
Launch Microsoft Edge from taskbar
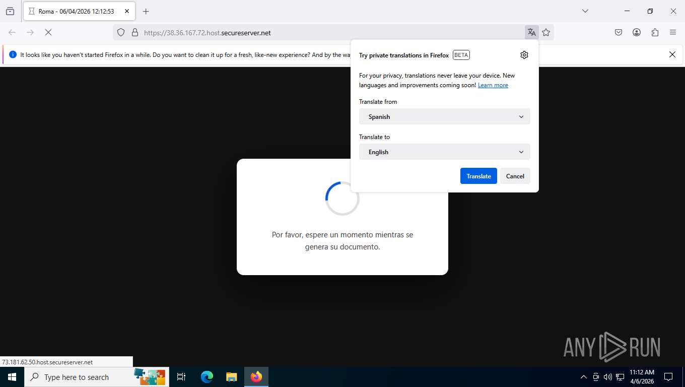pos(207,377)
